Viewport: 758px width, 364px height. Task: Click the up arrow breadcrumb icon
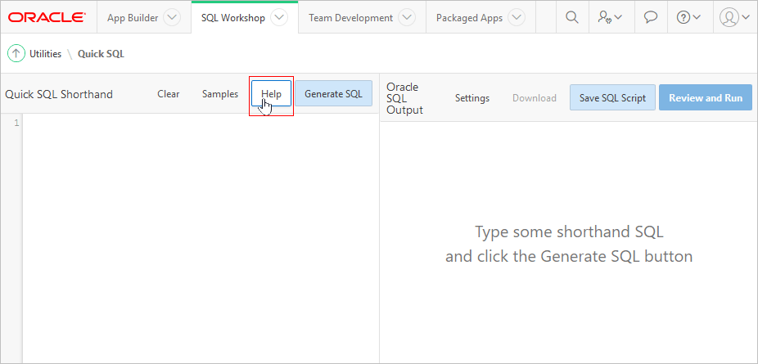(16, 54)
